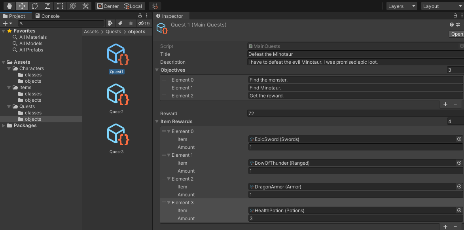Select the Rotate tool
464x230 pixels.
coord(35,6)
